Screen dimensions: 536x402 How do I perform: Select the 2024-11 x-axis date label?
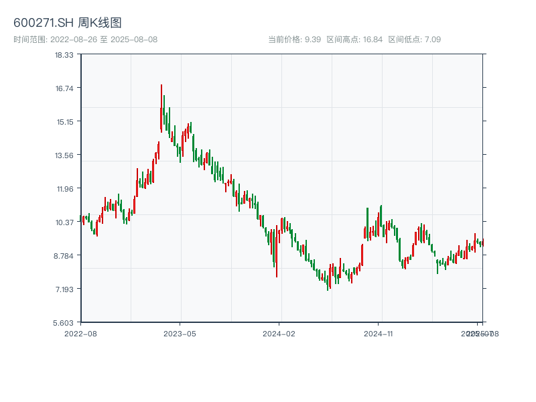coord(379,333)
